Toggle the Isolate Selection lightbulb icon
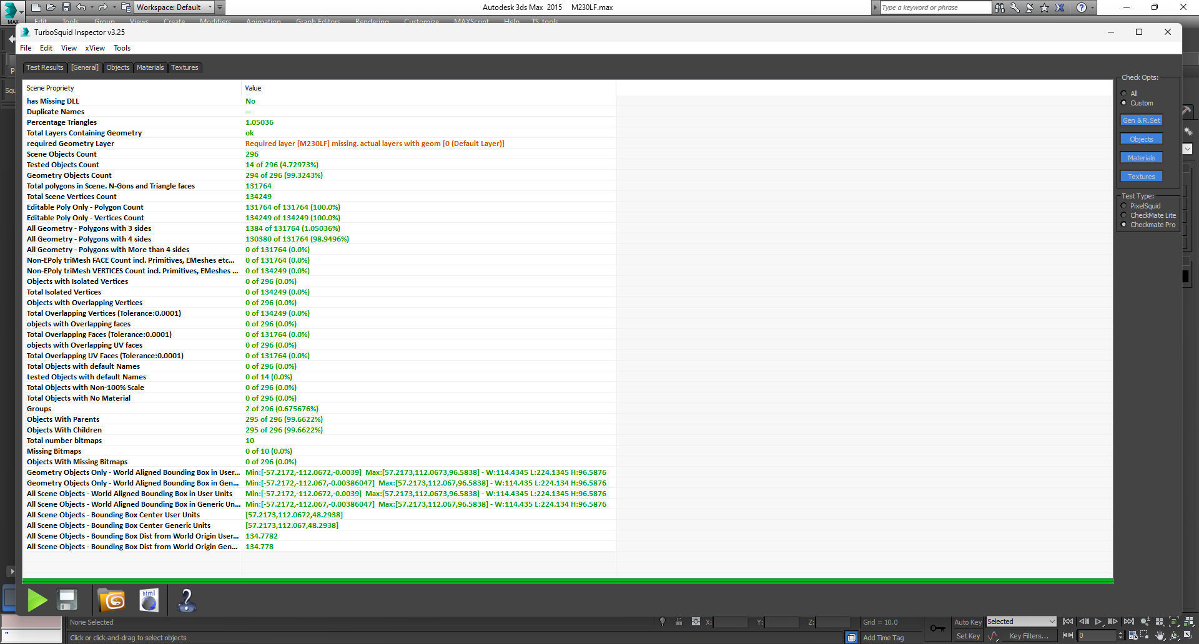 663,622
